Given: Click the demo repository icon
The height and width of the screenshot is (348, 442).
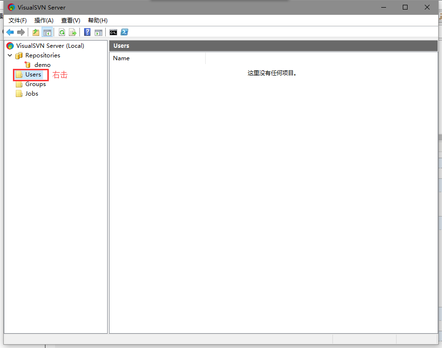Looking at the screenshot, I should [27, 65].
